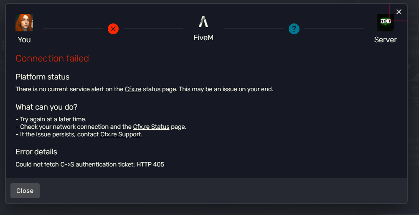The width and height of the screenshot is (419, 215).
Task: Click the "You" label under the avatar
Action: tap(24, 40)
